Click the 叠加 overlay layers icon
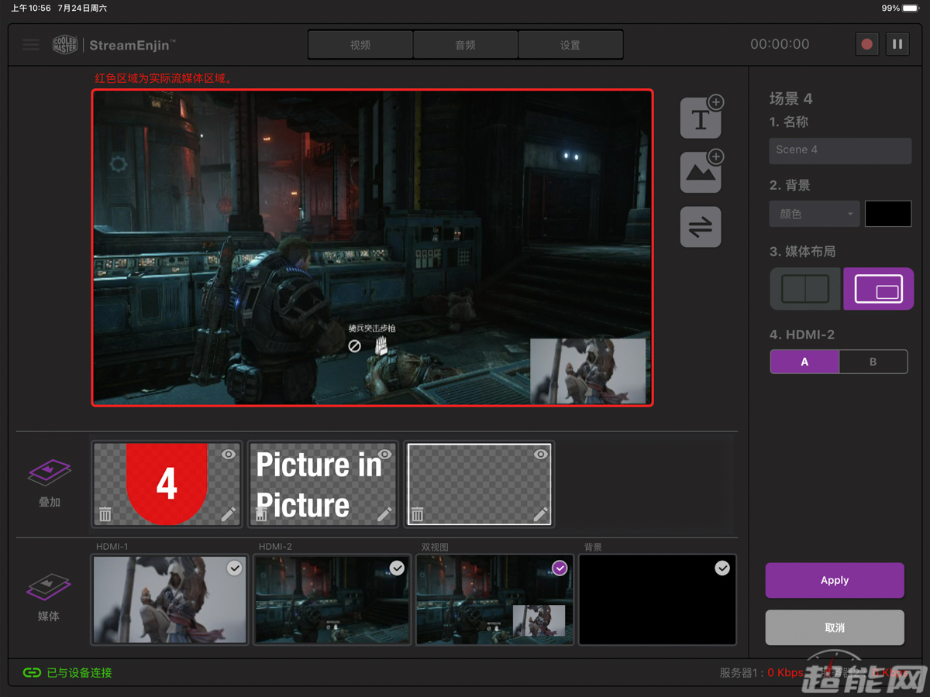Image resolution: width=930 pixels, height=697 pixels. click(x=50, y=473)
